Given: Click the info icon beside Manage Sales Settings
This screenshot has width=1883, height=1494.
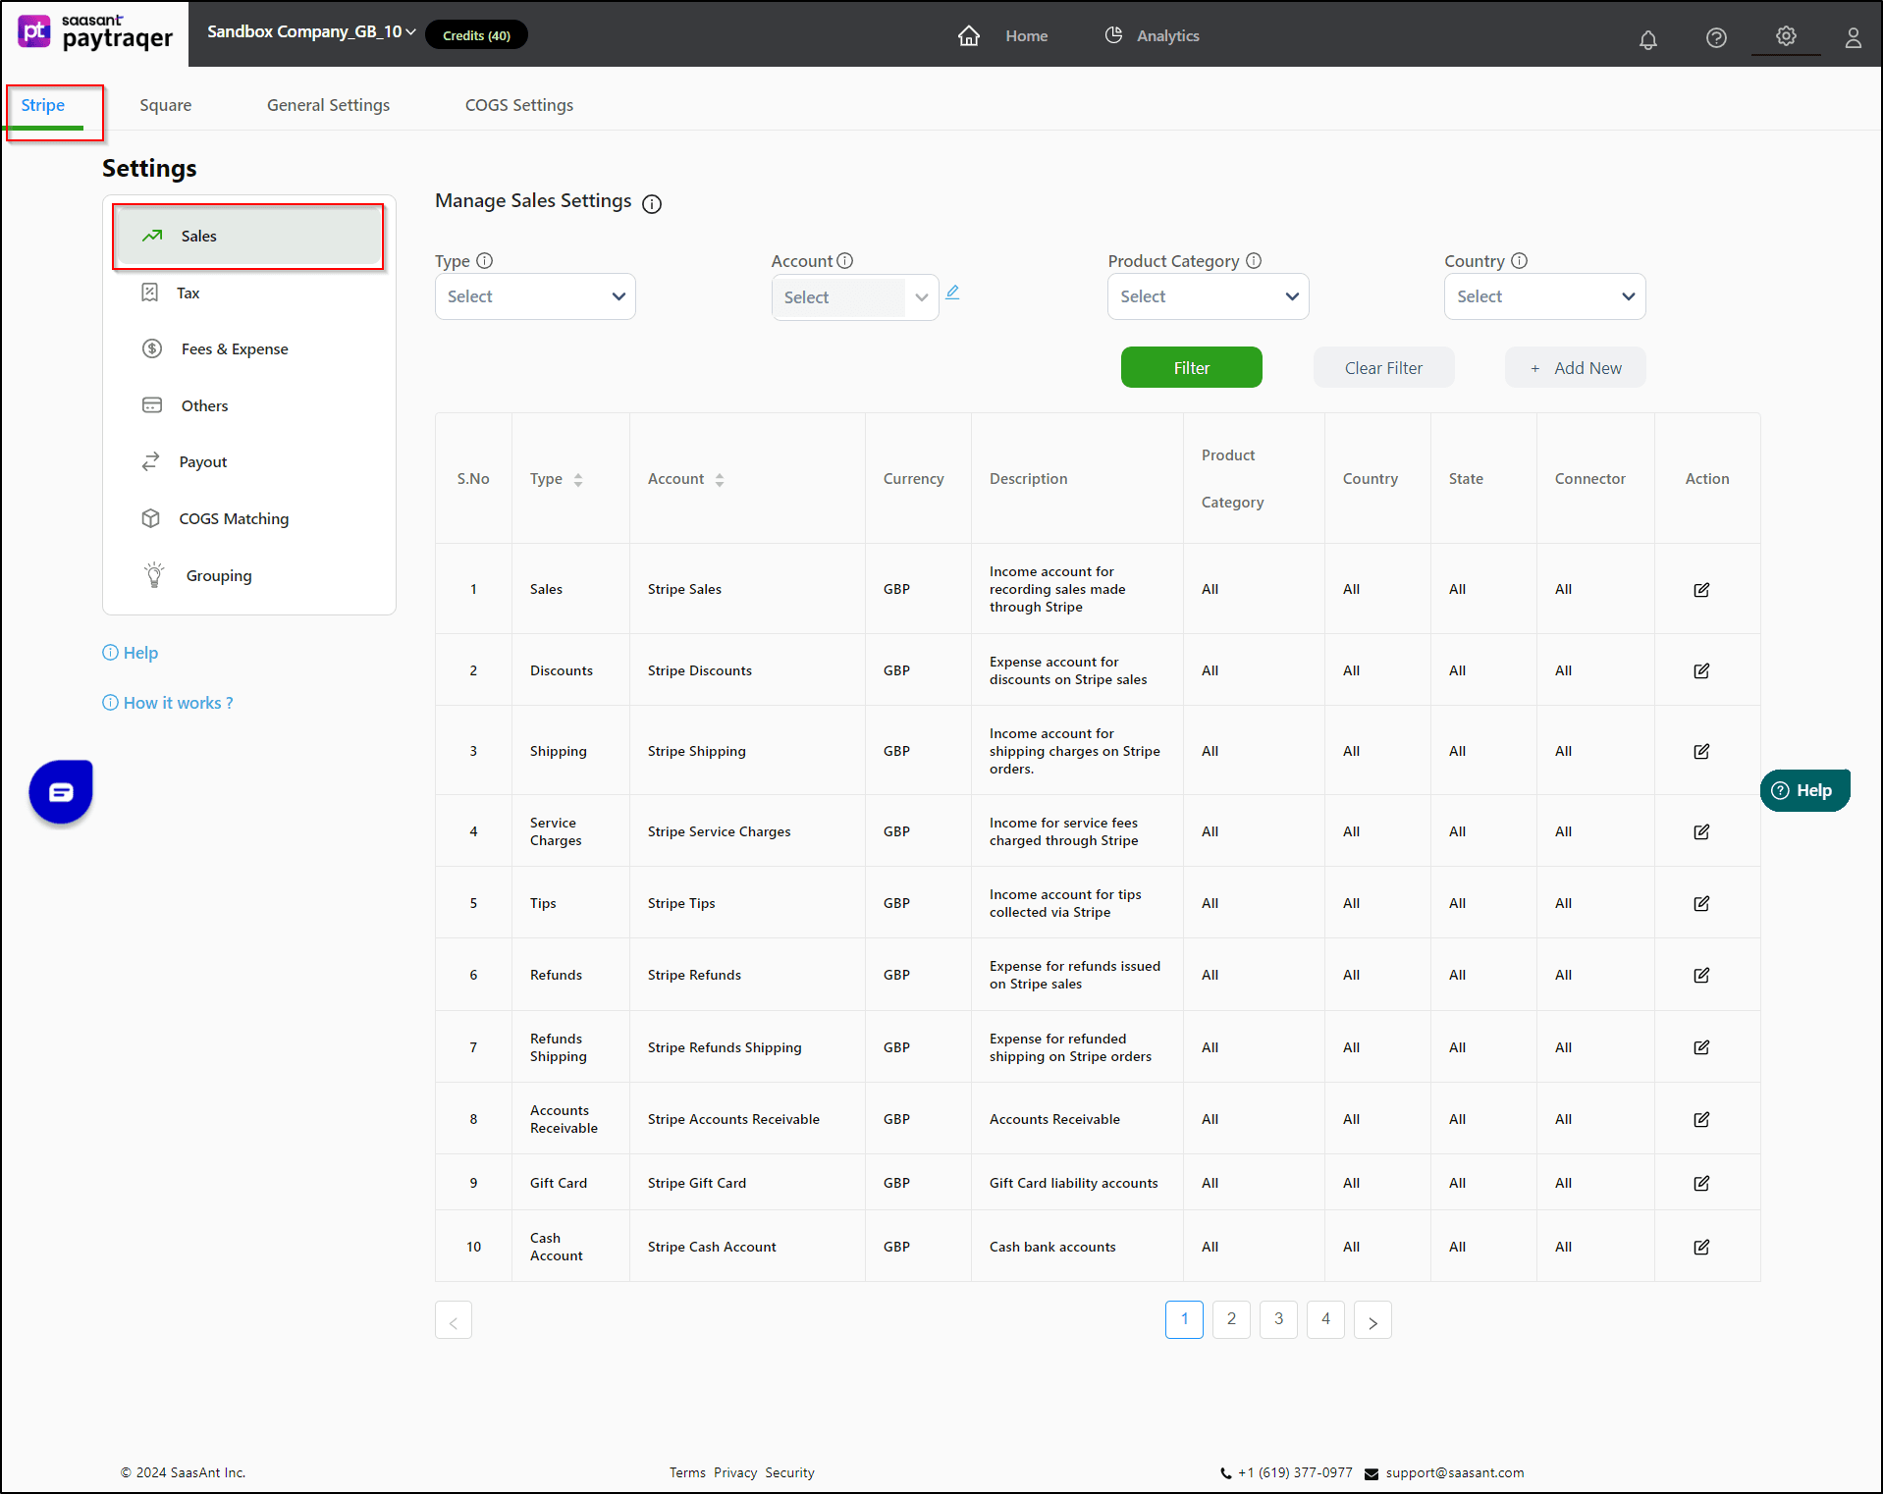Looking at the screenshot, I should click(652, 203).
